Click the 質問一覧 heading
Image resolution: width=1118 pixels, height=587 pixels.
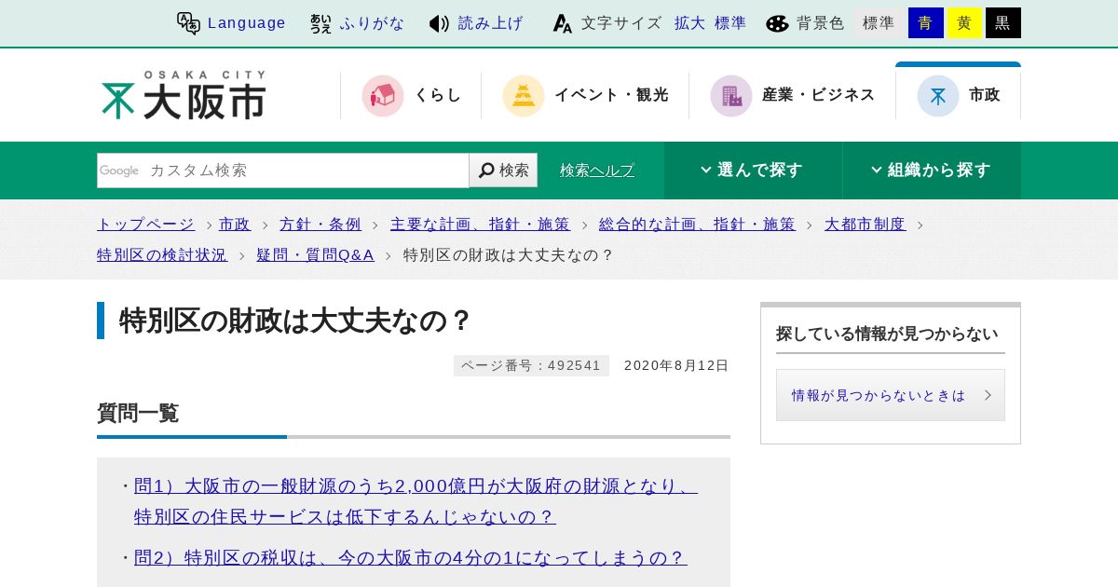coord(138,413)
